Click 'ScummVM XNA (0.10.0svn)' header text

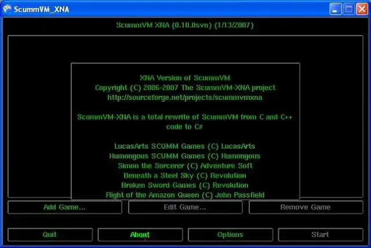point(185,25)
